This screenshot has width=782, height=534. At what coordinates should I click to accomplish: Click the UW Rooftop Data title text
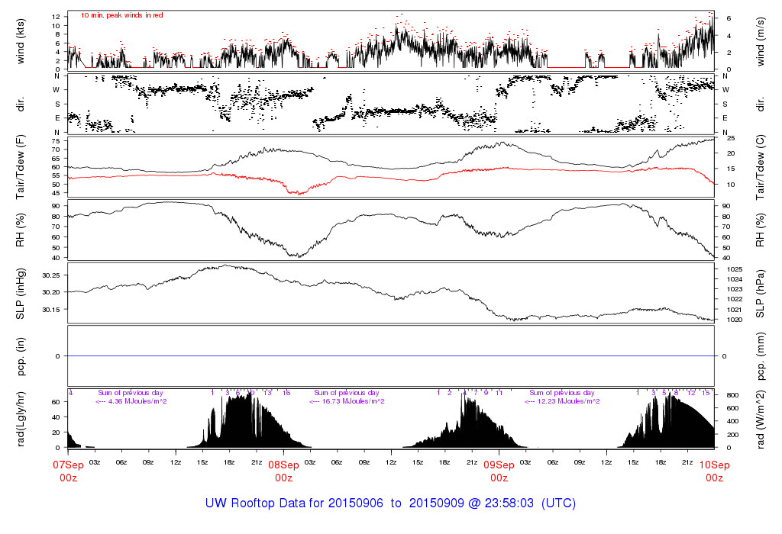click(x=390, y=503)
